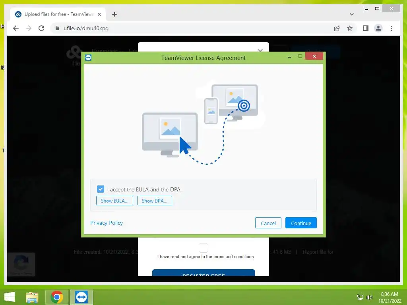
Task: Go forward in Chrome browser
Action: click(29, 28)
